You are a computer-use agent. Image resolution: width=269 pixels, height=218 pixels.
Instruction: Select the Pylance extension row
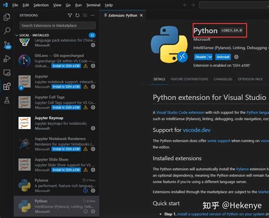[57, 186]
